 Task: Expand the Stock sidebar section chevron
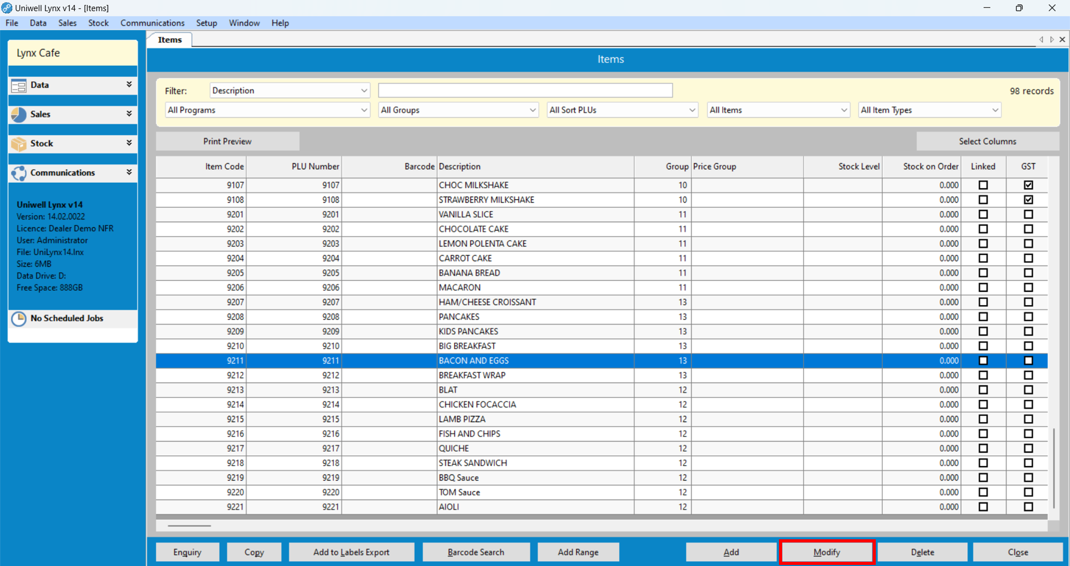tap(129, 143)
